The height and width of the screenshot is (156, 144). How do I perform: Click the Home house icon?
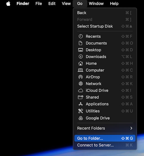80,63
